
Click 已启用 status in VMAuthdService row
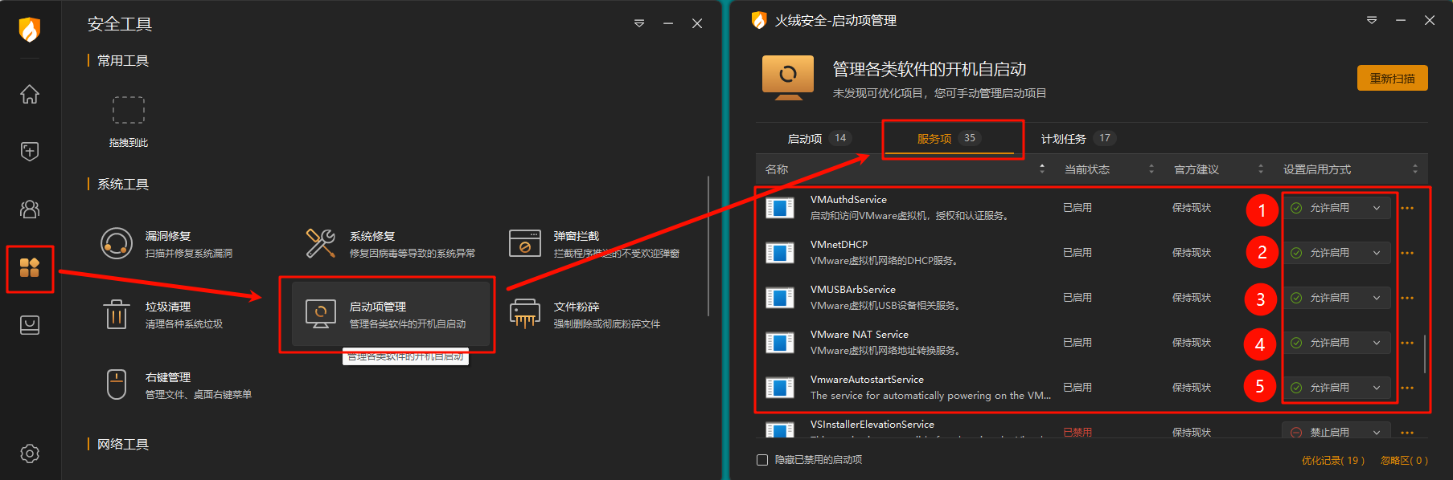pos(1077,208)
